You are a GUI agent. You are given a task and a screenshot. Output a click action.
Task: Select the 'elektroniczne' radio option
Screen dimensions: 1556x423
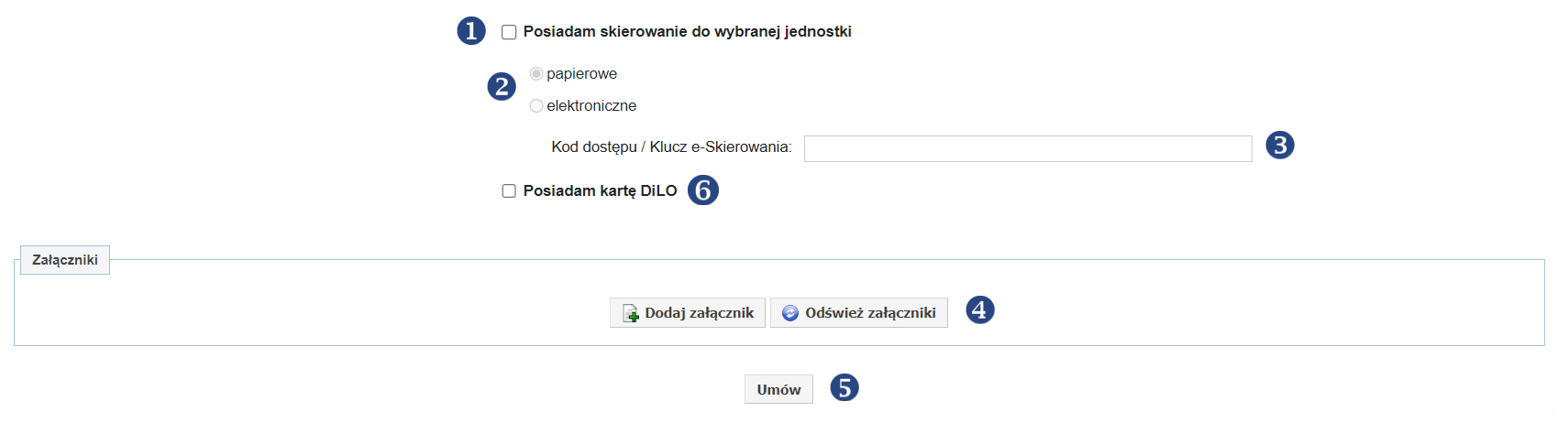pyautogui.click(x=536, y=105)
